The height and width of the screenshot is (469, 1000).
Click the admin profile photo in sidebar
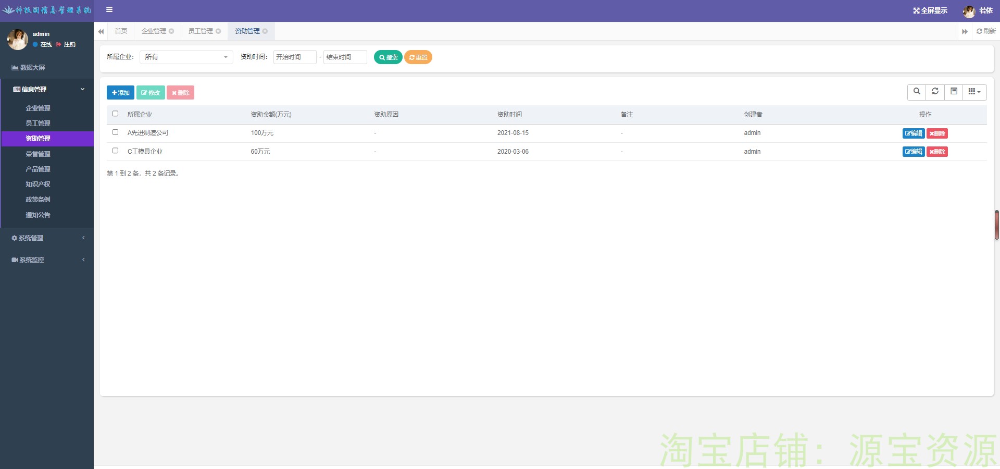pos(18,40)
